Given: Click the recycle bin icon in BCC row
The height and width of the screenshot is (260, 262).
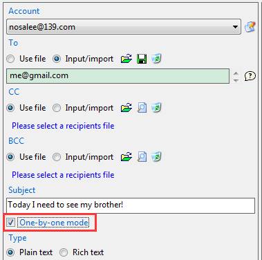Looking at the screenshot, I should point(156,157).
